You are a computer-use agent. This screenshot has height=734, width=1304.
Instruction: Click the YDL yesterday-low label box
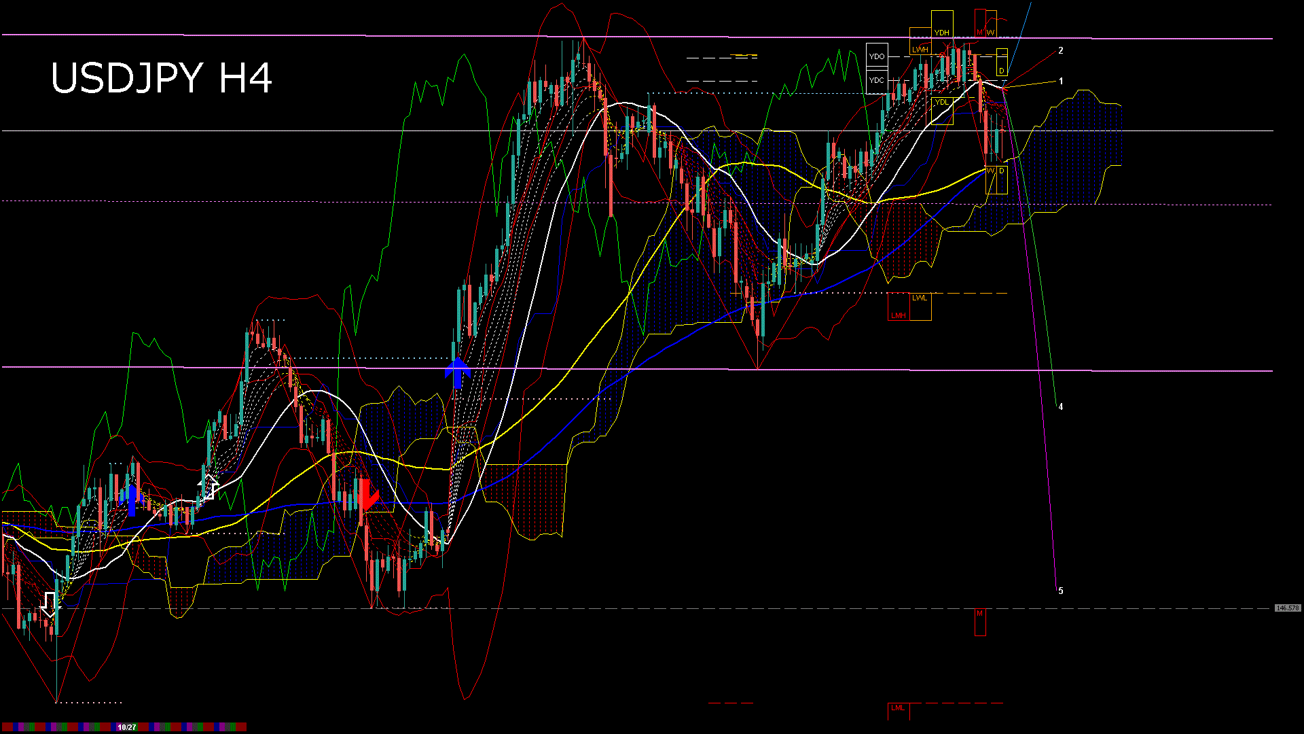click(942, 102)
